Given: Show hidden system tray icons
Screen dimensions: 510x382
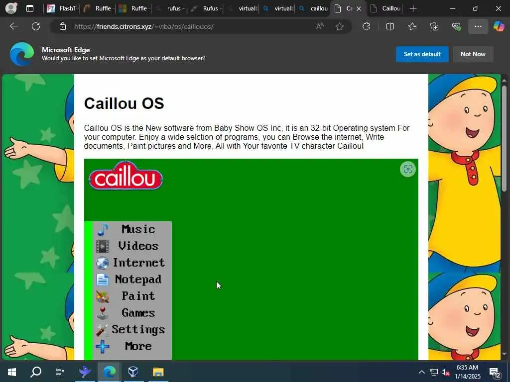Looking at the screenshot, I should click(x=421, y=372).
